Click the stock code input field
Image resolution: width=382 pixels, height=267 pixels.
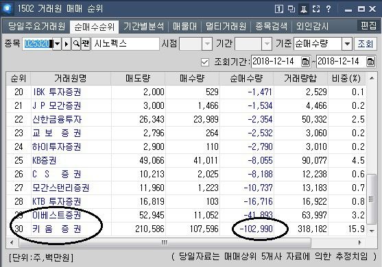(38, 44)
